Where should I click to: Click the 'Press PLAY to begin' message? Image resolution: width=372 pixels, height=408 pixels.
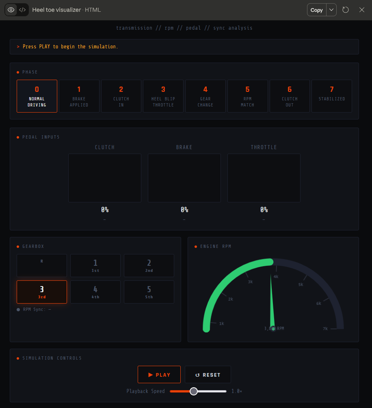point(70,47)
